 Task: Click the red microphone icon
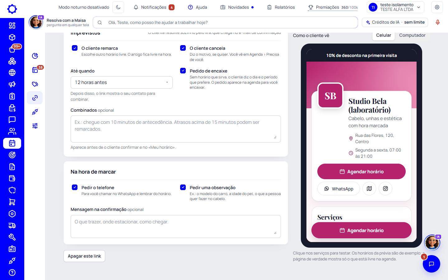437,22
